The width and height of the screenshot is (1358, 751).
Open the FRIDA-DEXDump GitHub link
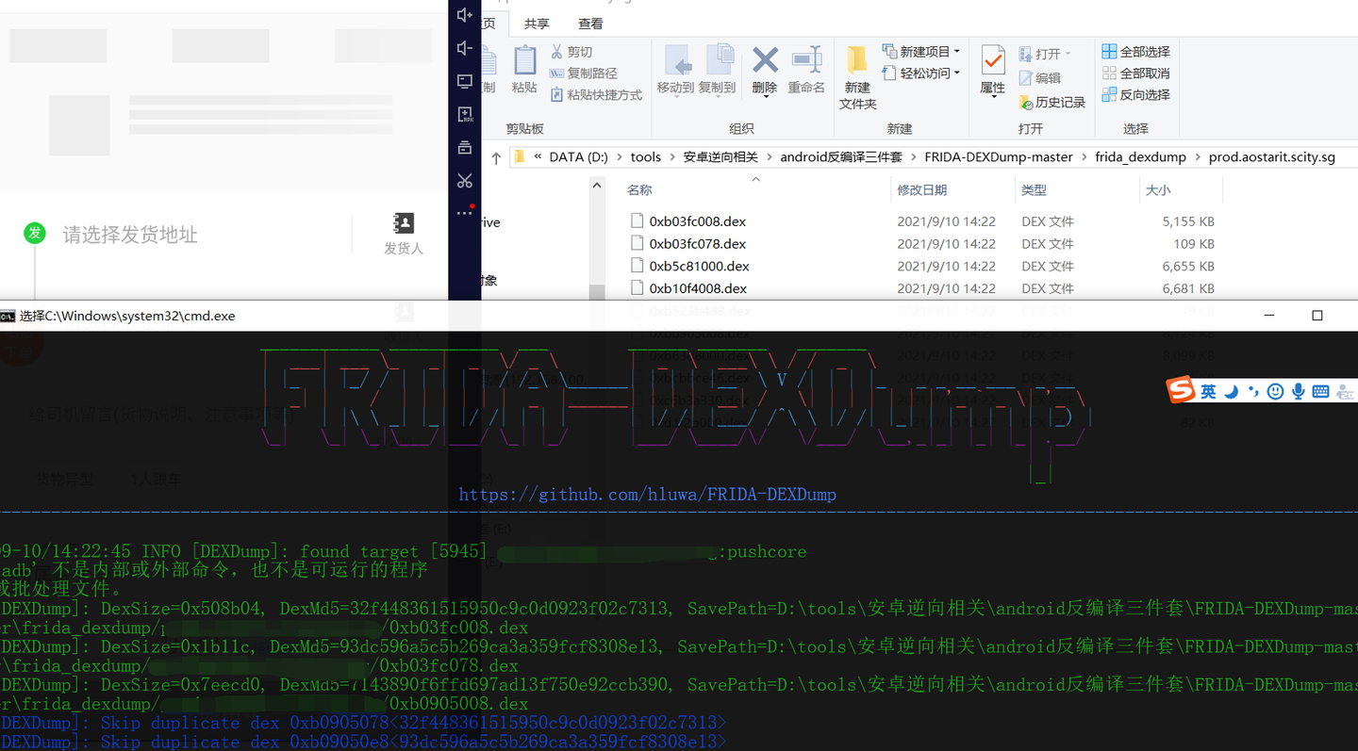point(648,493)
